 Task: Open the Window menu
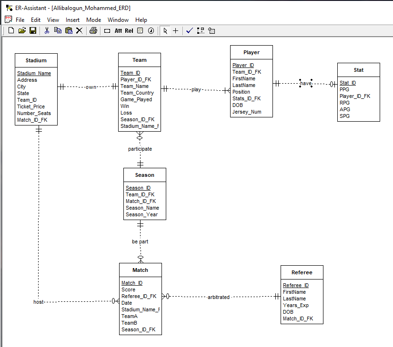[x=118, y=20]
